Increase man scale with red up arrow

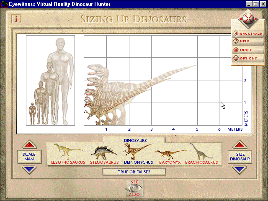tap(29, 144)
